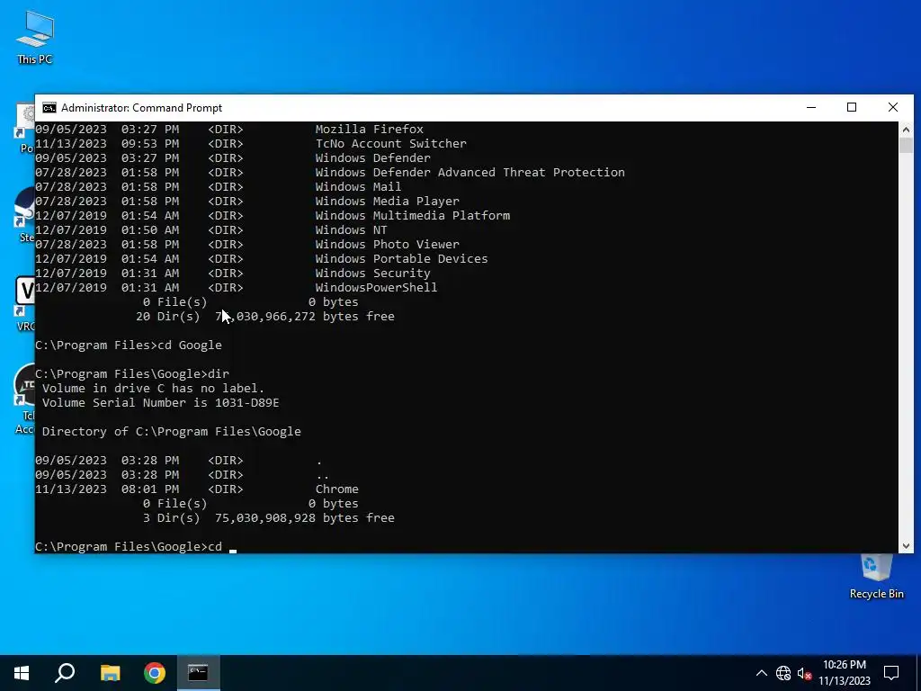The height and width of the screenshot is (691, 921).
Task: Launch Google Chrome from the taskbar
Action: (x=155, y=673)
